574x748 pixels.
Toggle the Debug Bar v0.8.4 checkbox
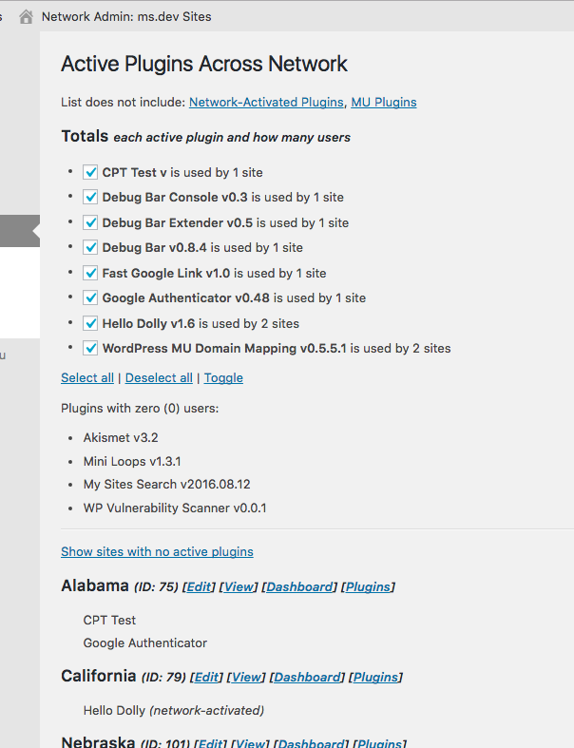[90, 247]
